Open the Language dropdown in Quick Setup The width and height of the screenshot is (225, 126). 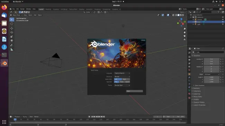(122, 73)
